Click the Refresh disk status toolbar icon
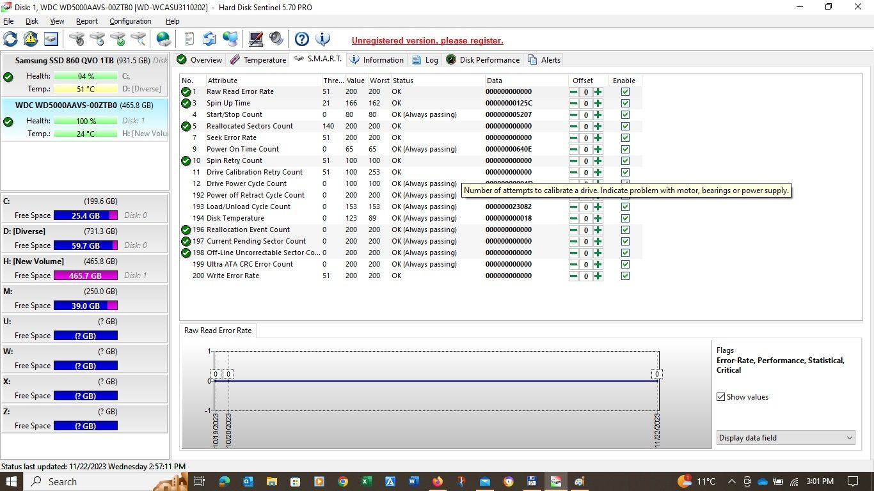 tap(10, 39)
